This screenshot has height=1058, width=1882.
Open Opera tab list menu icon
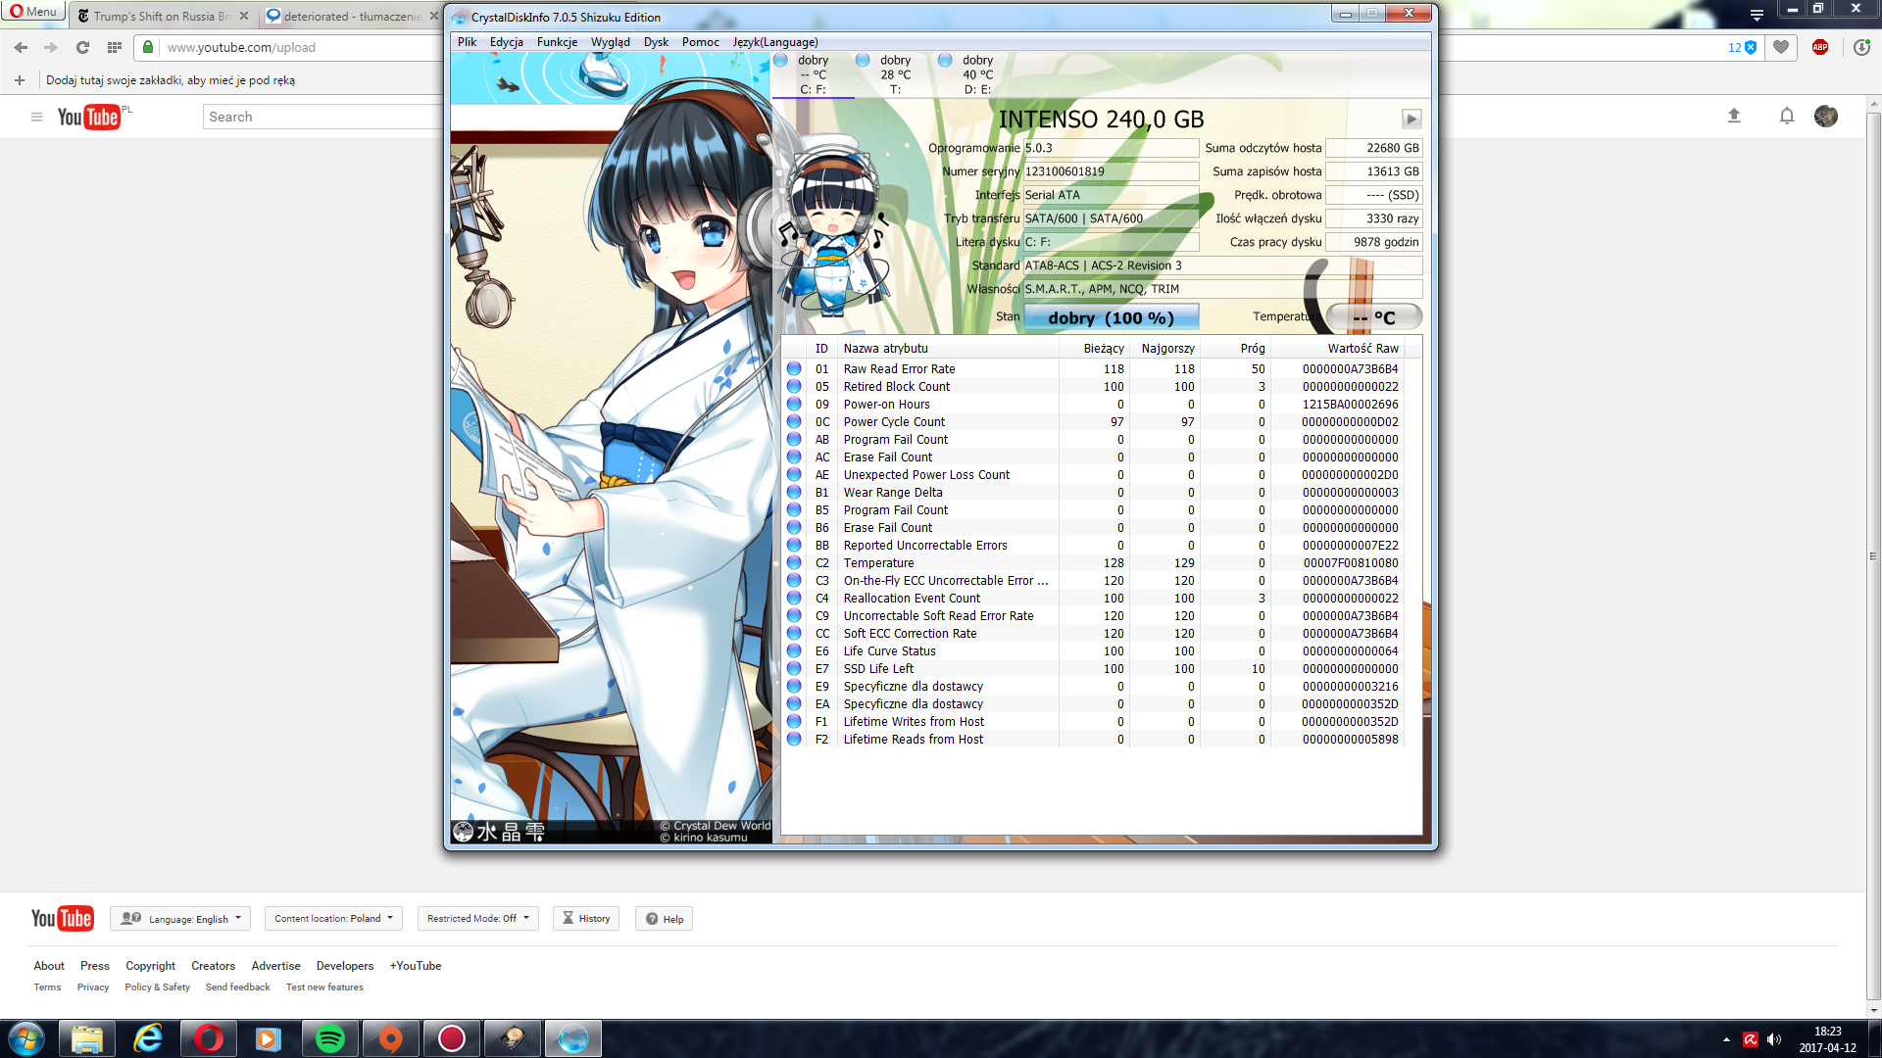coord(1757,15)
